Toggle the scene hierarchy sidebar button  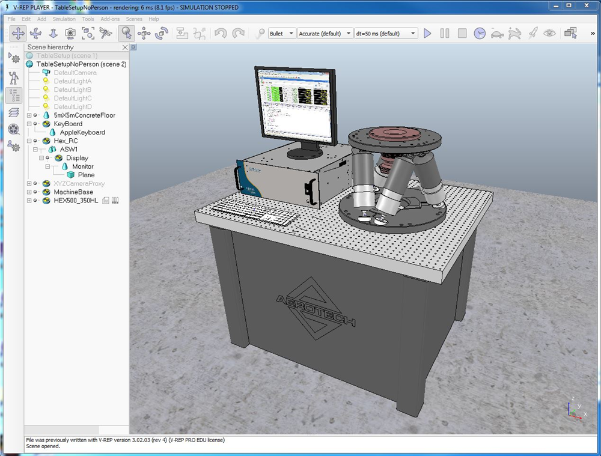pyautogui.click(x=15, y=95)
